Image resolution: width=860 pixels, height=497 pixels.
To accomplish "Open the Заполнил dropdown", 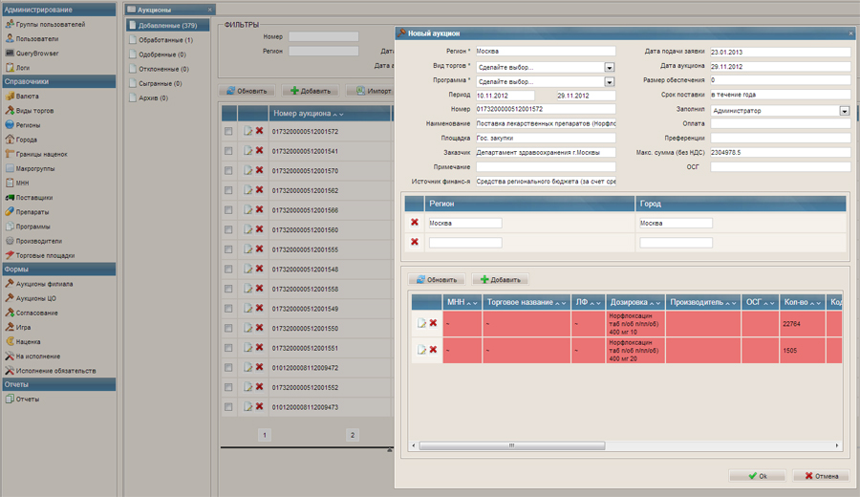I will click(x=844, y=111).
